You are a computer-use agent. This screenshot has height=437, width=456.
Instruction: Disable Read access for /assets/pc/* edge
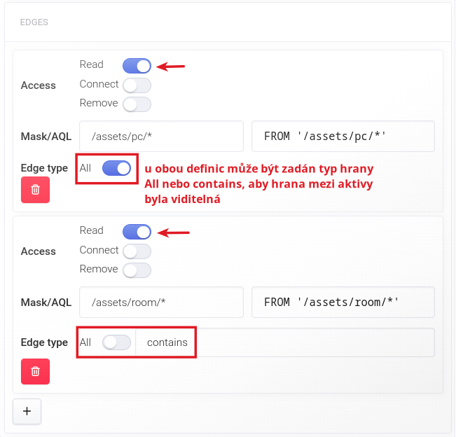[x=137, y=67]
